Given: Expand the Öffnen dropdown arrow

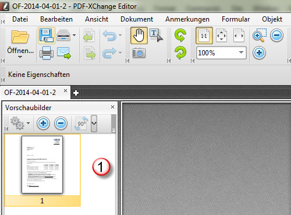Looking at the screenshot, I should [20, 57].
